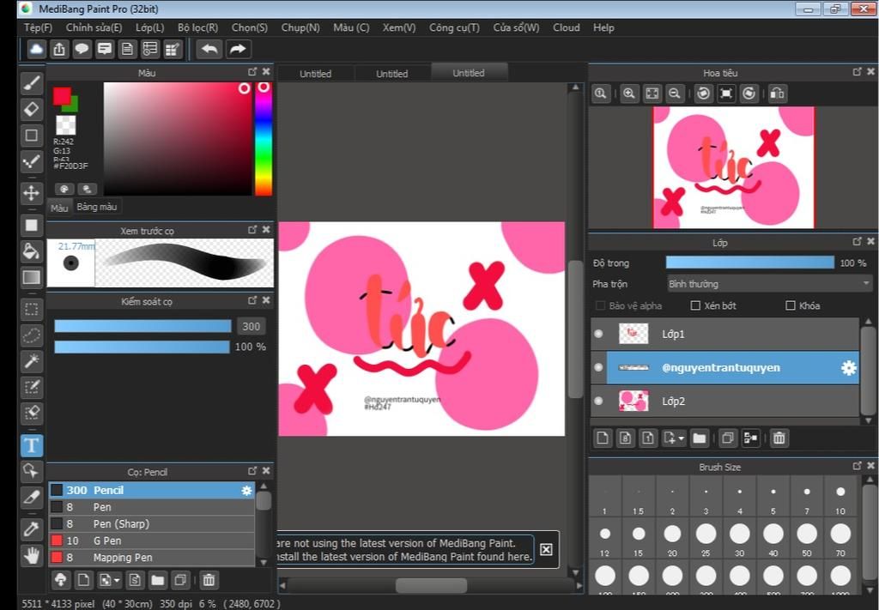Select the Brush tool in the left toolbar
The height and width of the screenshot is (610, 879).
(x=32, y=83)
